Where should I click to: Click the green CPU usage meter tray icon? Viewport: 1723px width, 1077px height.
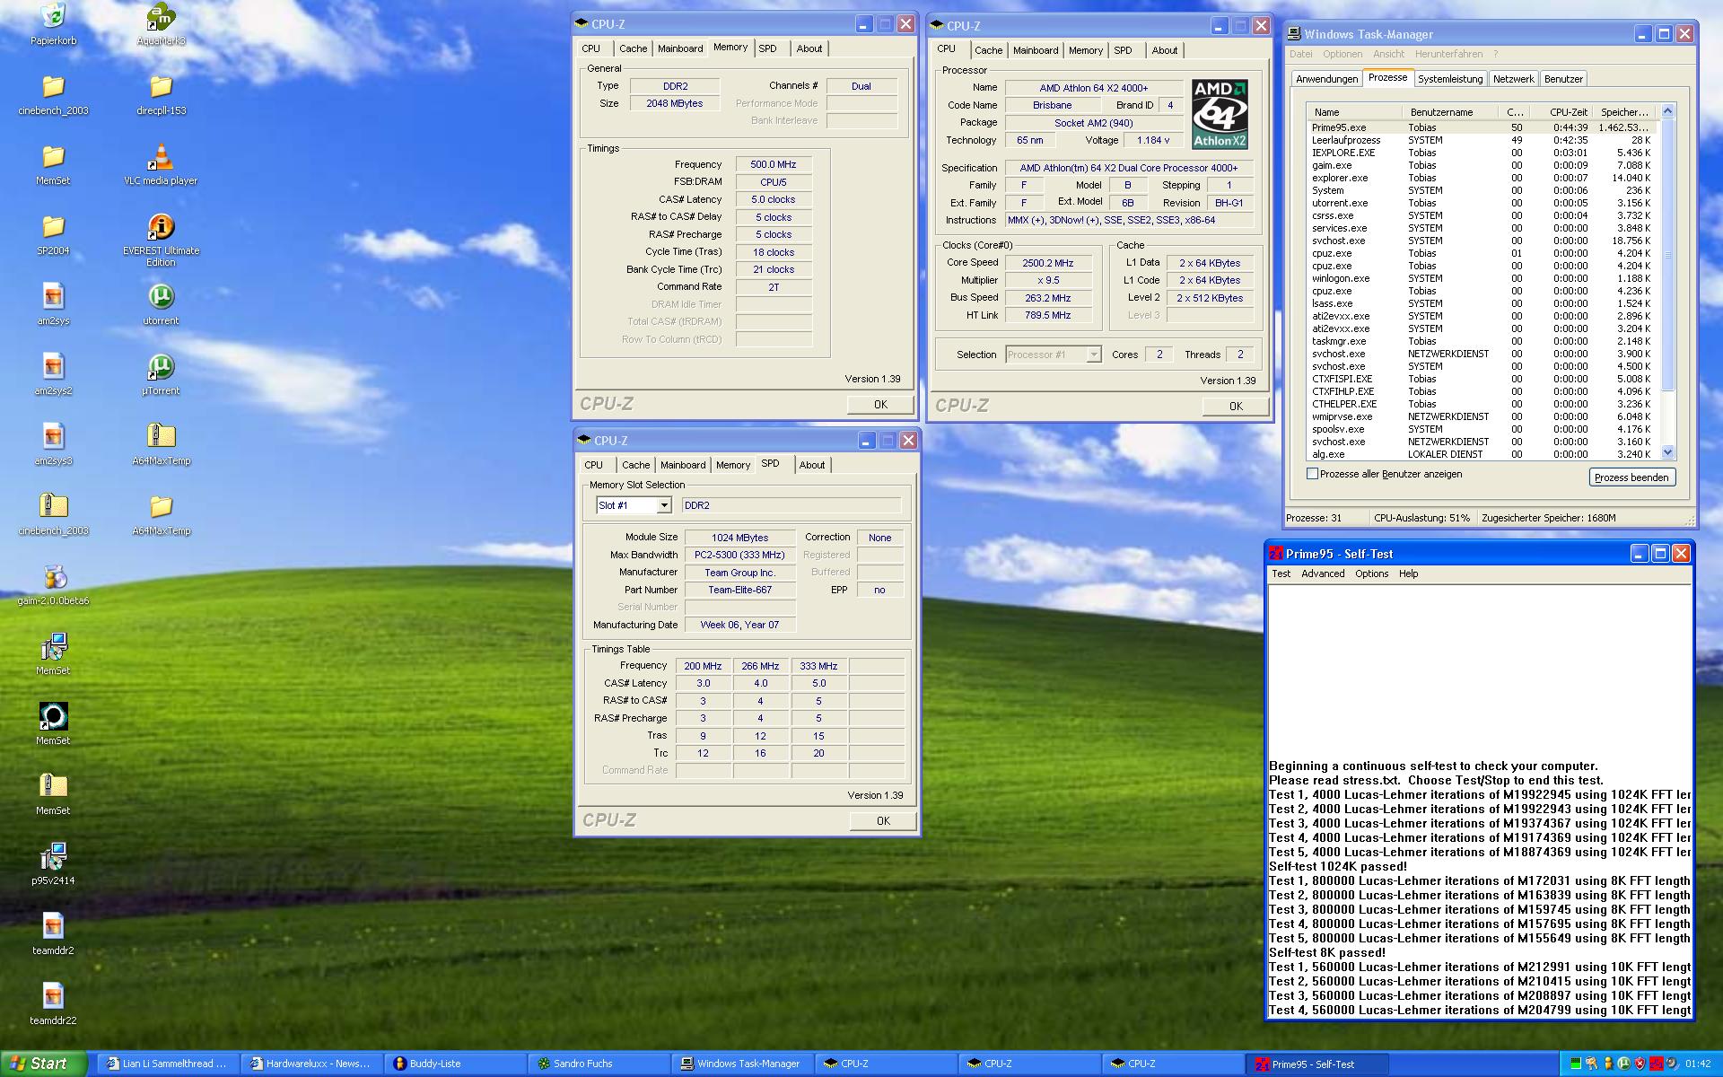(1575, 1064)
